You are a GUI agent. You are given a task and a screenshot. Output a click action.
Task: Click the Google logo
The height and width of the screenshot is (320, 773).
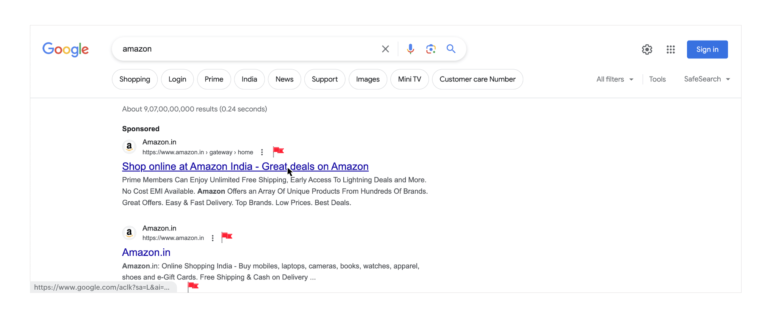tap(66, 49)
